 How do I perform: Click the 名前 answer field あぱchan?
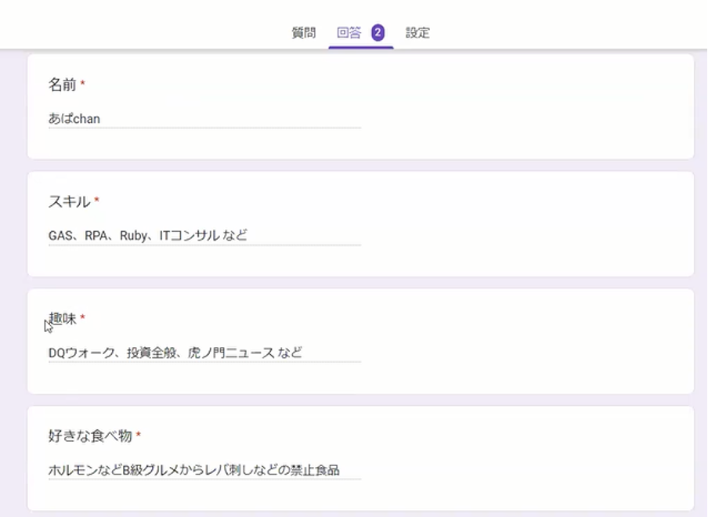click(204, 119)
